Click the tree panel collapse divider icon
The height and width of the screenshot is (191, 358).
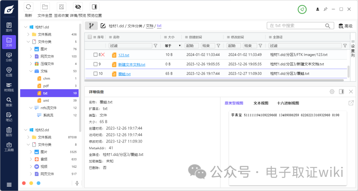point(77,183)
